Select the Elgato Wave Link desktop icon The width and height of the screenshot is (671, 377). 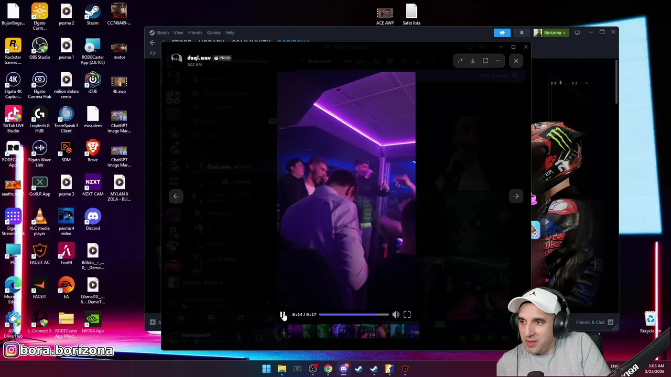40,153
